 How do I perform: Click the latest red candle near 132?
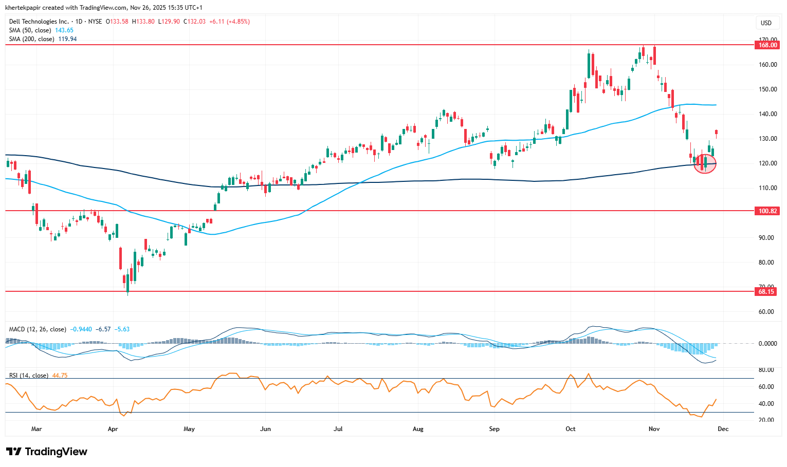[x=716, y=133]
